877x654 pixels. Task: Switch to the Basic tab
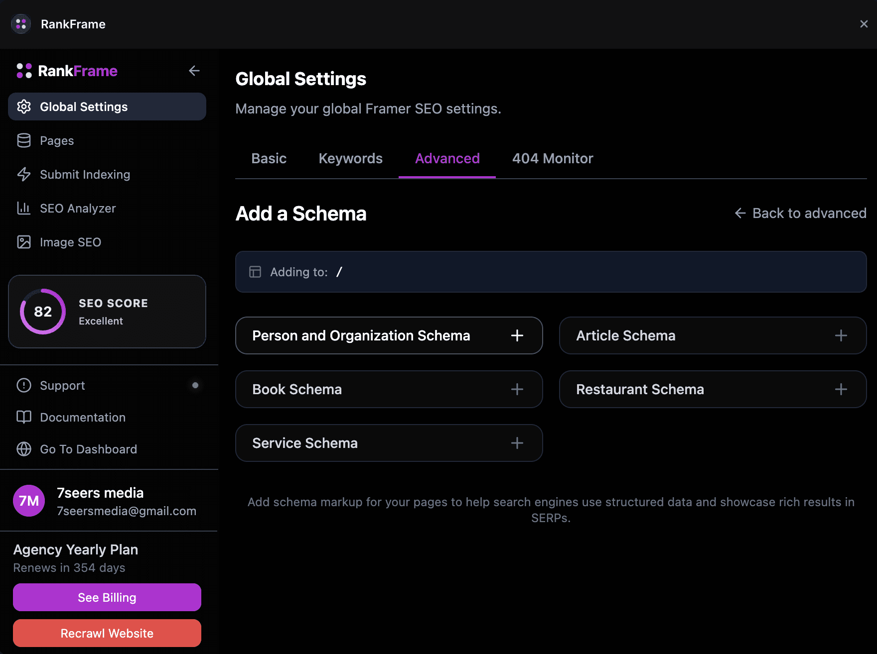click(269, 158)
